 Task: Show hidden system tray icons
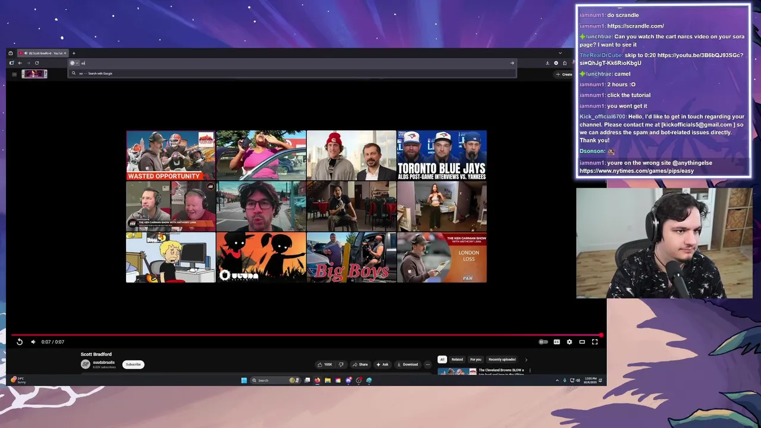[x=557, y=380]
